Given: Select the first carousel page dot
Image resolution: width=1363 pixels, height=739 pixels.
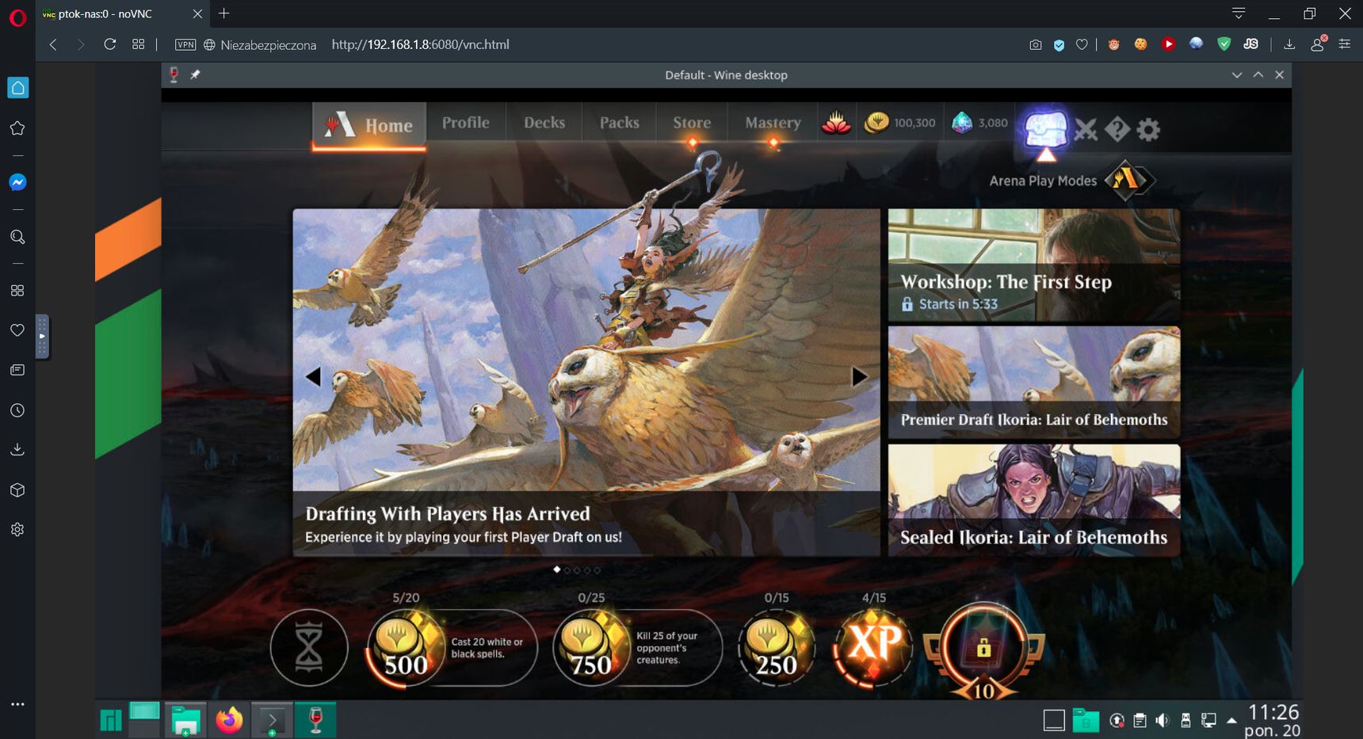Looking at the screenshot, I should pos(557,569).
